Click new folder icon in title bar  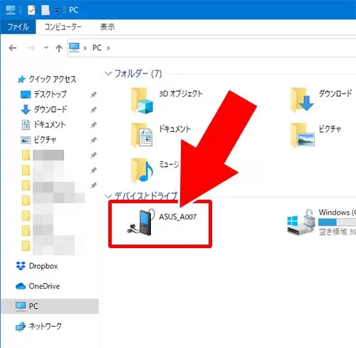pyautogui.click(x=46, y=10)
